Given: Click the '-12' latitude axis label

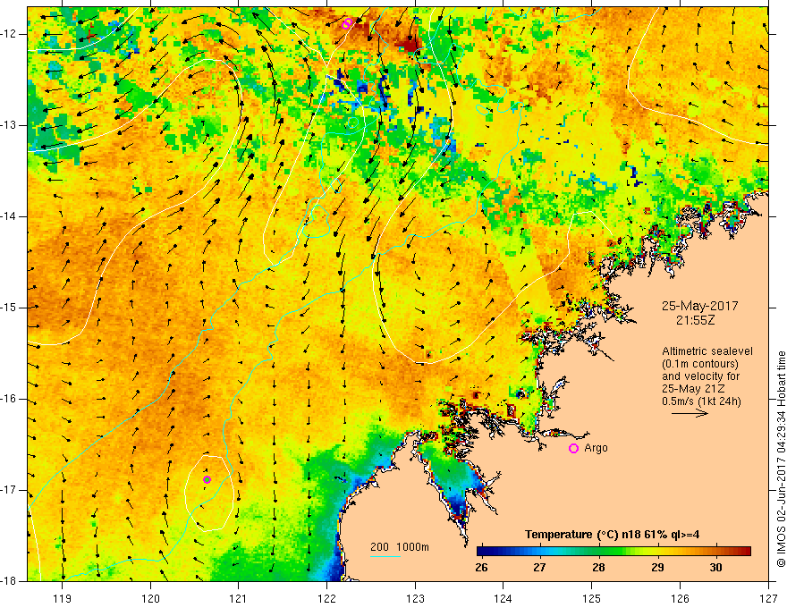Looking at the screenshot, I should point(10,34).
